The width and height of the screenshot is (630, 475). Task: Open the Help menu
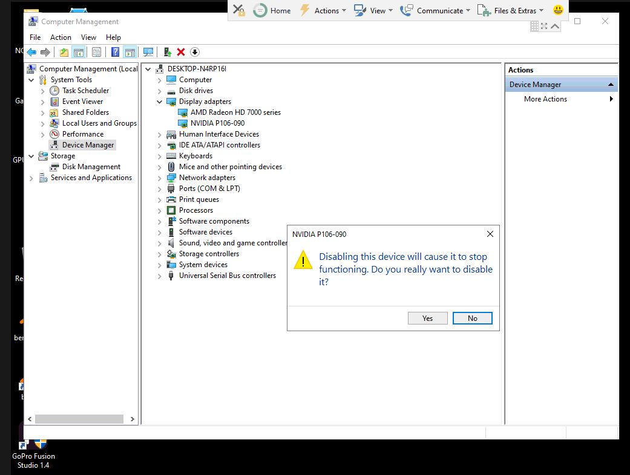(x=113, y=37)
